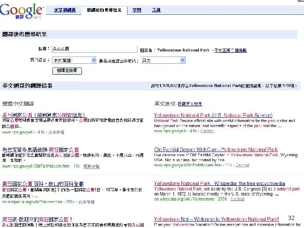Click the hide English results link beside 英文原文
The image size is (304, 228).
pos(190,104)
